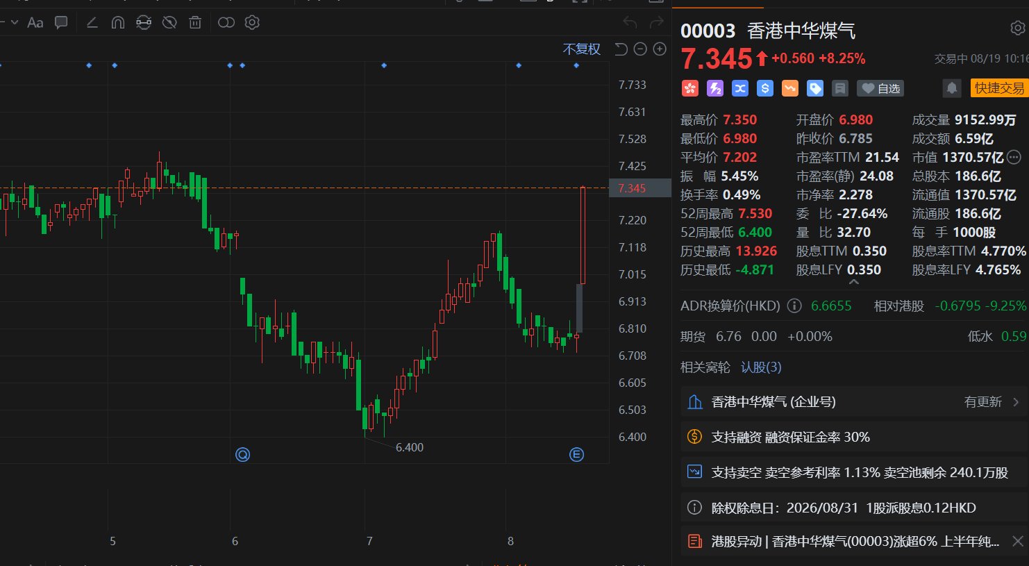Viewport: 1029px width, 566px height.
Task: Click the Q event marker on the chart
Action: tap(242, 455)
